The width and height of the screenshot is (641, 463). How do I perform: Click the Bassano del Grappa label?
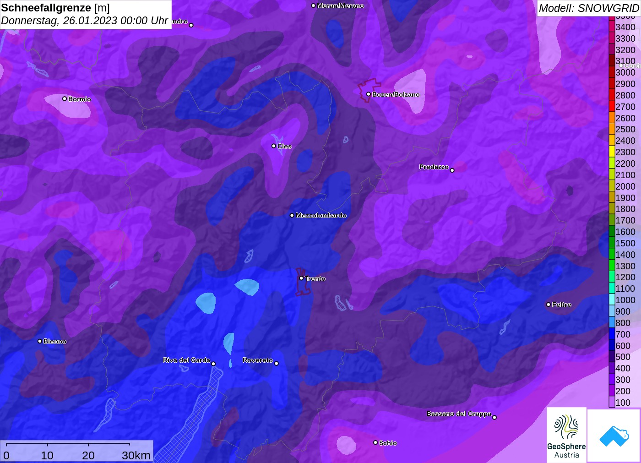coord(459,414)
